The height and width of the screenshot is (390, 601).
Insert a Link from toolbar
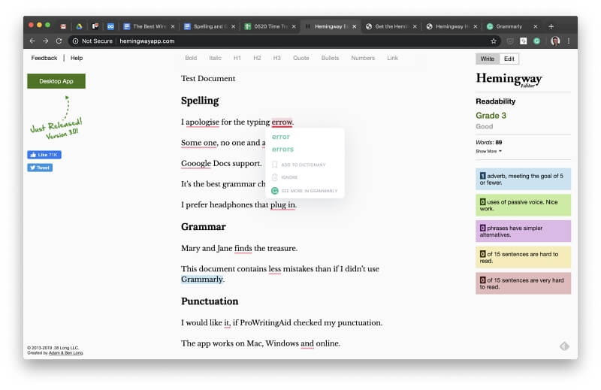pyautogui.click(x=392, y=58)
